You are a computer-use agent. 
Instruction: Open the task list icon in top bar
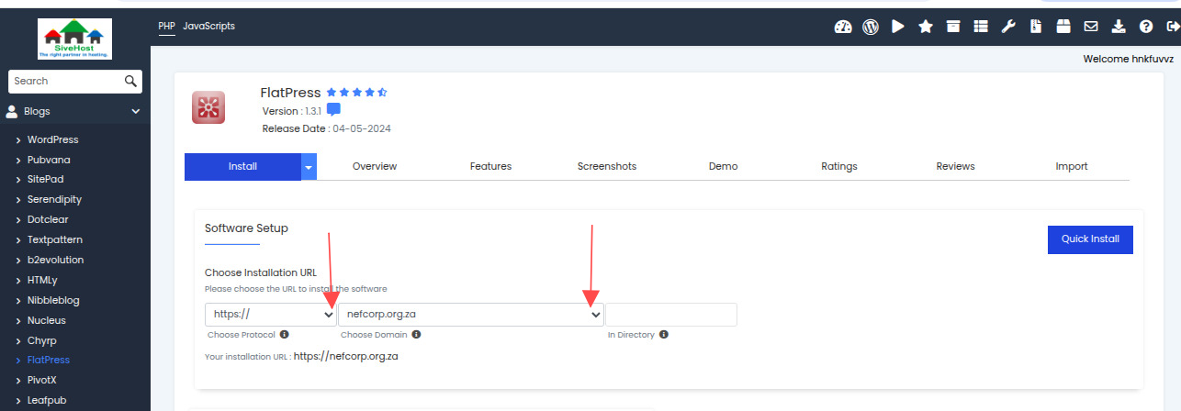click(x=981, y=27)
